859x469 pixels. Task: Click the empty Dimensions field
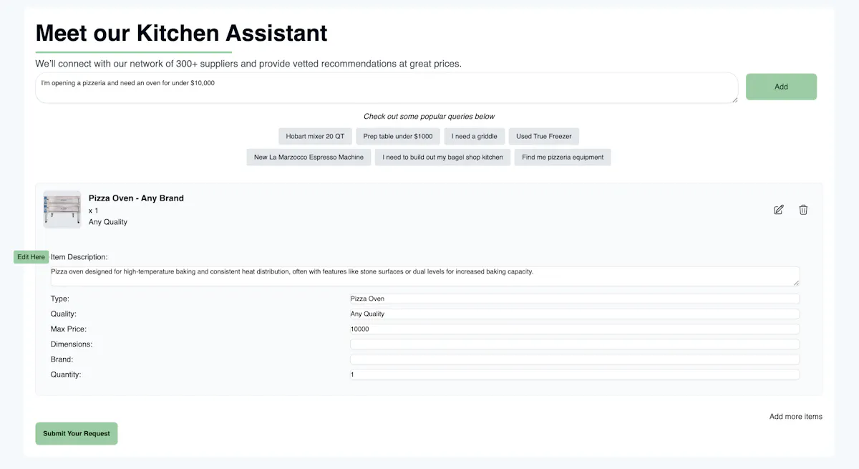tap(575, 344)
